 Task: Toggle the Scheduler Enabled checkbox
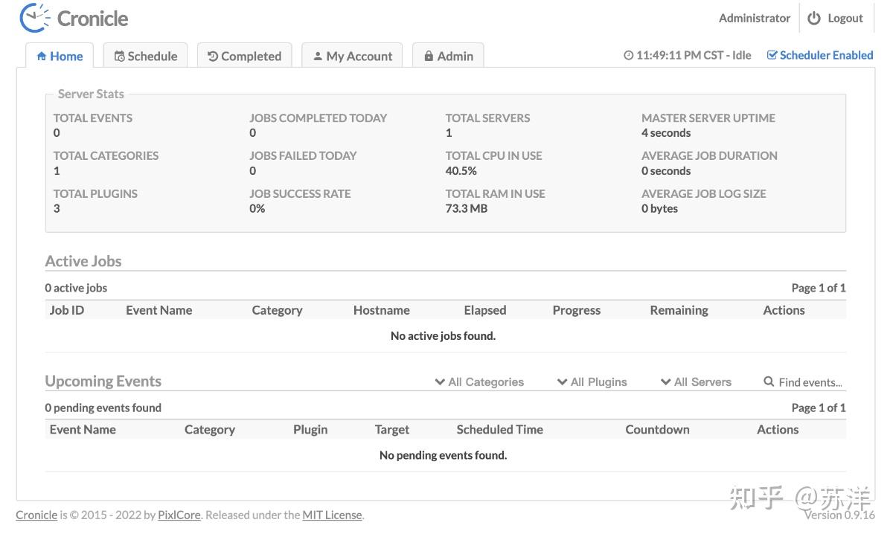[x=773, y=55]
